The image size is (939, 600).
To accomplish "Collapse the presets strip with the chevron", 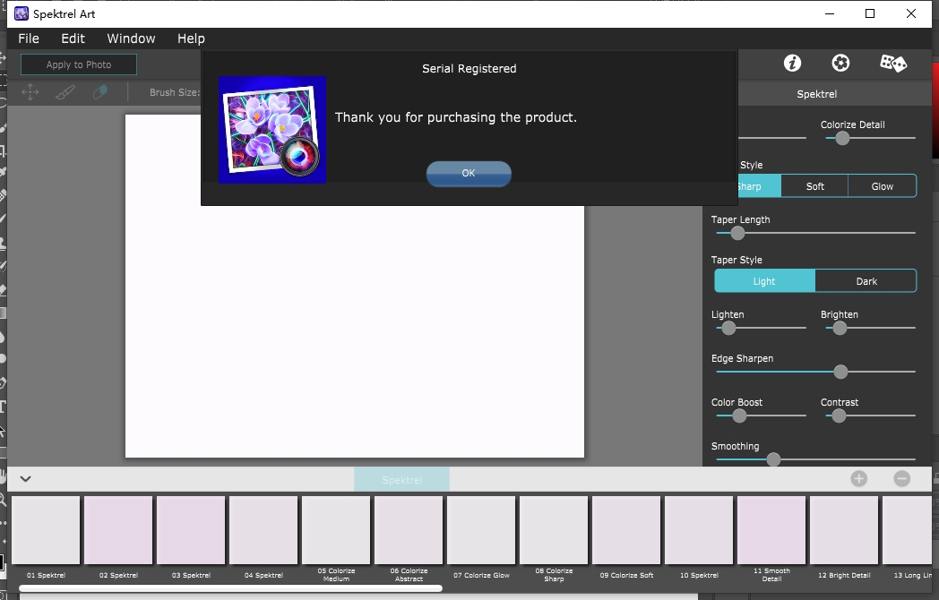I will pyautogui.click(x=25, y=478).
